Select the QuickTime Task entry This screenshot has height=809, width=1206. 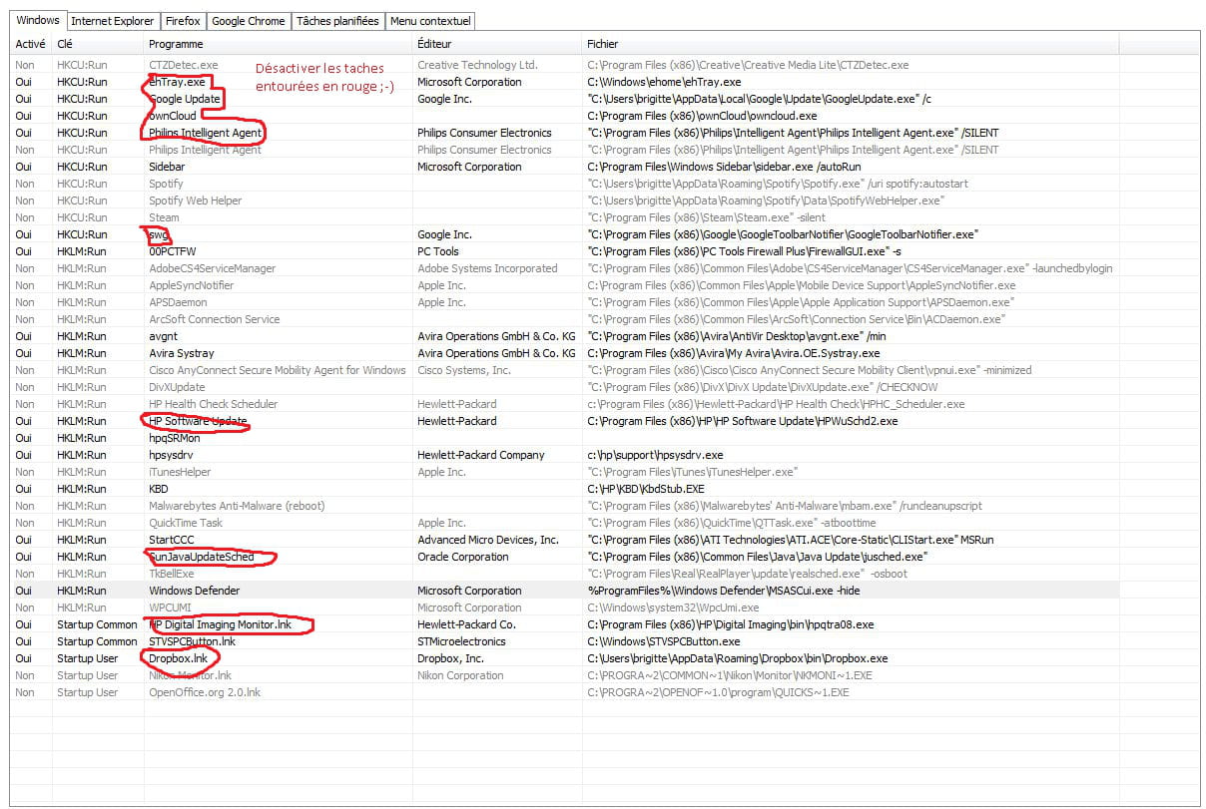186,523
